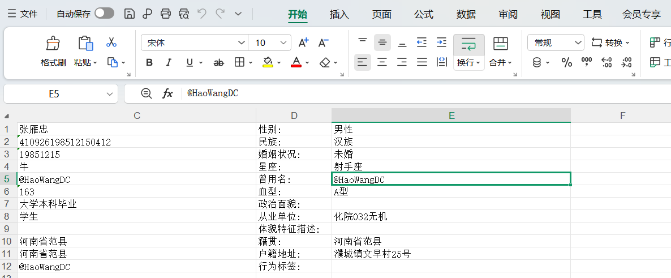Click the Redo arrow
The width and height of the screenshot is (671, 278).
(220, 14)
